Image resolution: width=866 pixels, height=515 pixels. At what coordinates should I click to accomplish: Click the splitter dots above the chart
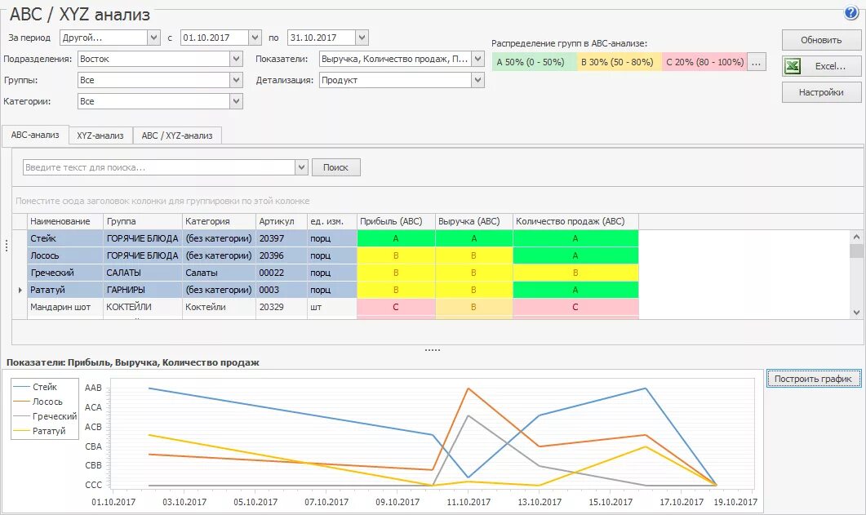point(433,350)
